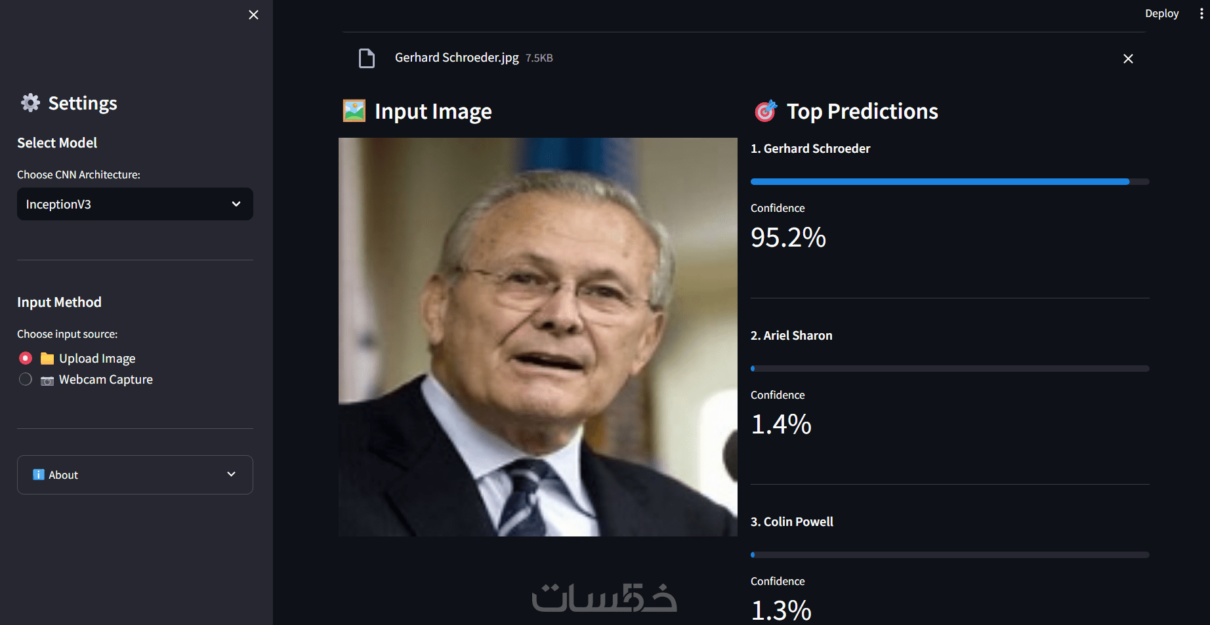Click the InceptionV3 dropdown chevron arrow
Image resolution: width=1210 pixels, height=625 pixels.
coord(236,204)
